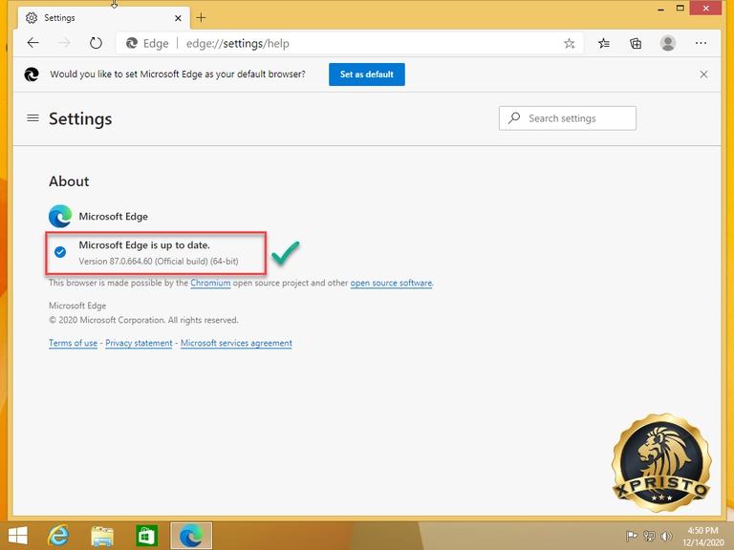Click the address bar URL edge://settings/help
This screenshot has height=550, width=734.
(x=238, y=44)
